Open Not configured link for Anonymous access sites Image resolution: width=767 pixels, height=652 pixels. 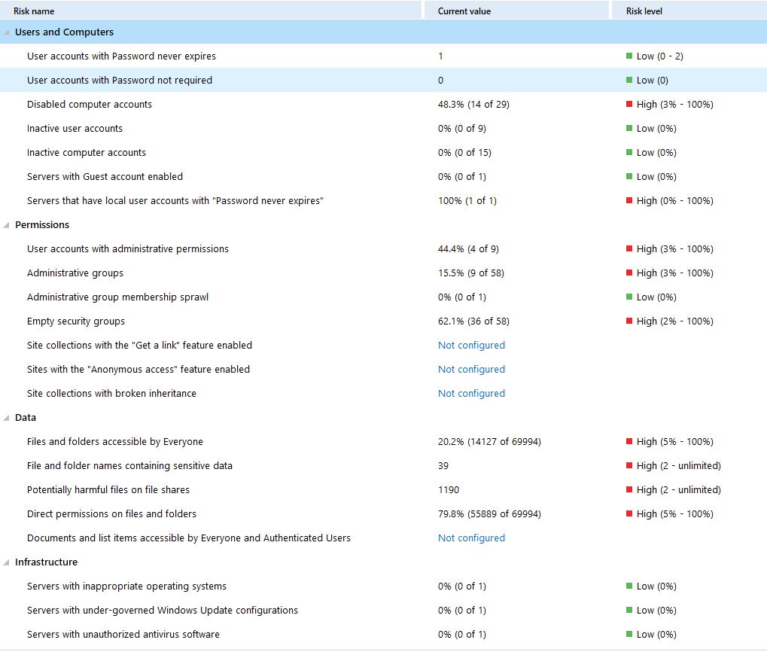[x=471, y=369]
